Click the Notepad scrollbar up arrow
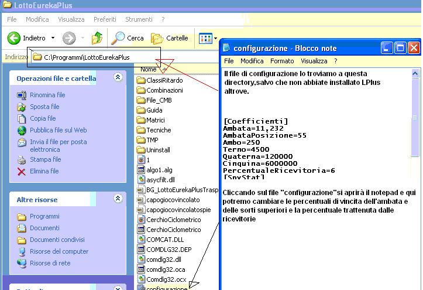The width and height of the screenshot is (423, 290). [415, 73]
